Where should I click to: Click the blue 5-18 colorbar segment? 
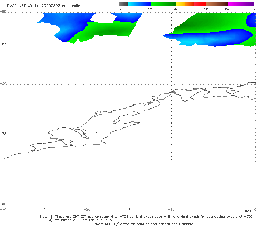pyautogui.click(x=139, y=4)
